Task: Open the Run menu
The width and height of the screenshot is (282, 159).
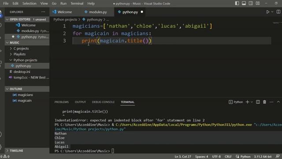Action: (x=63, y=4)
